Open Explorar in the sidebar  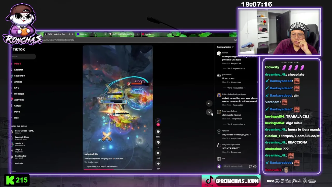(18, 70)
